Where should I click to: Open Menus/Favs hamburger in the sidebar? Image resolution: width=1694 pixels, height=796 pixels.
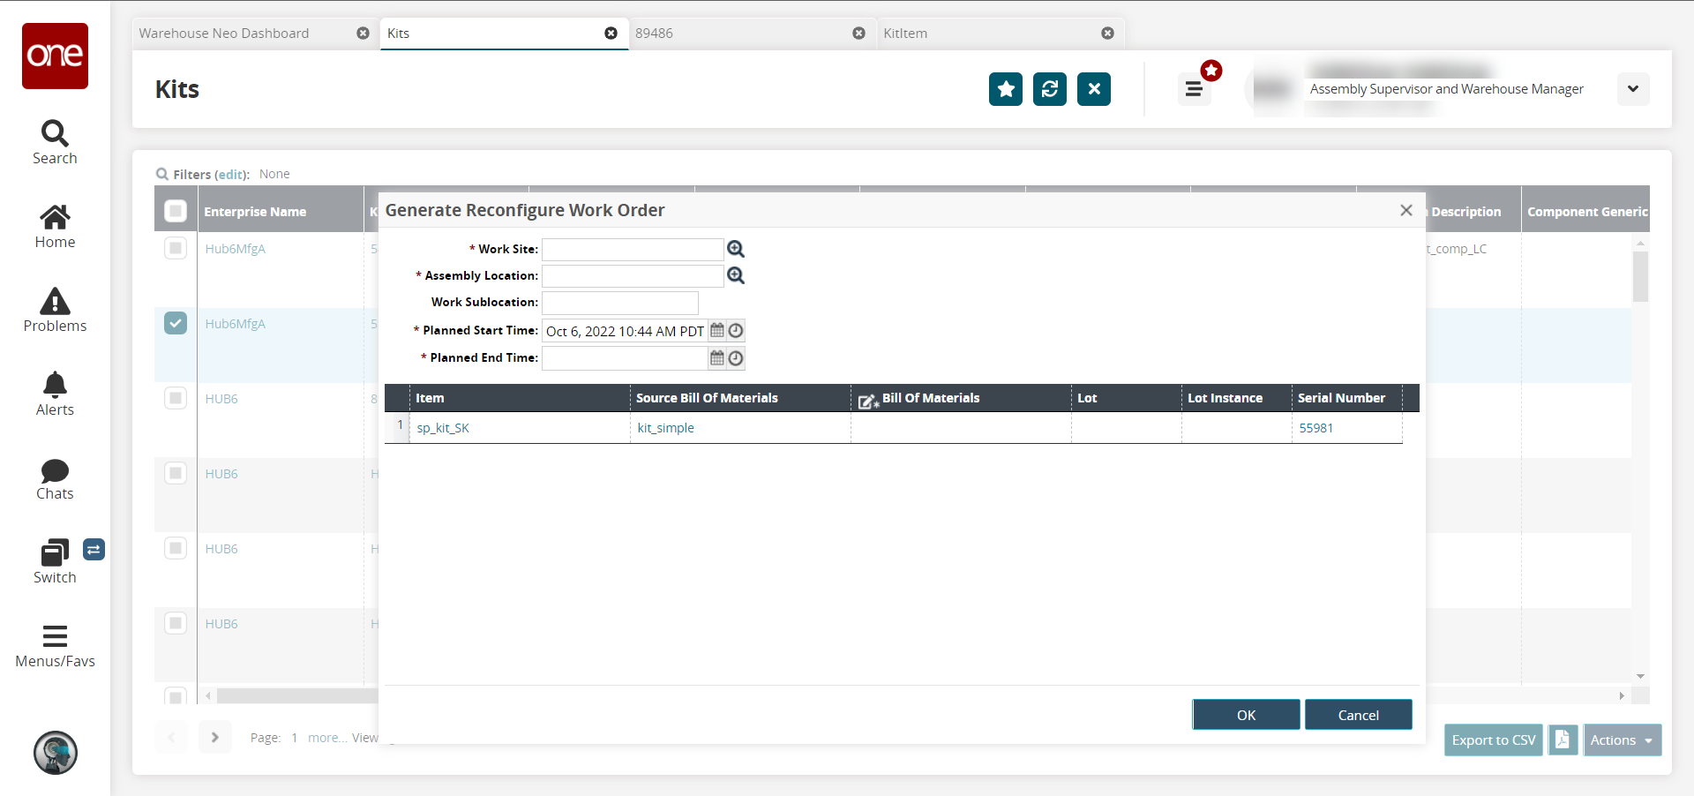[x=55, y=647]
